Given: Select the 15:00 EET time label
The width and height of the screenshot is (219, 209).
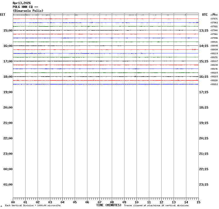Looking at the screenshot, I should tap(8, 31).
